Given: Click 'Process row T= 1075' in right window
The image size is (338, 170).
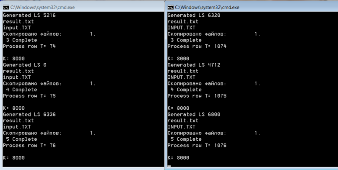Looking at the screenshot, I should (x=197, y=96).
